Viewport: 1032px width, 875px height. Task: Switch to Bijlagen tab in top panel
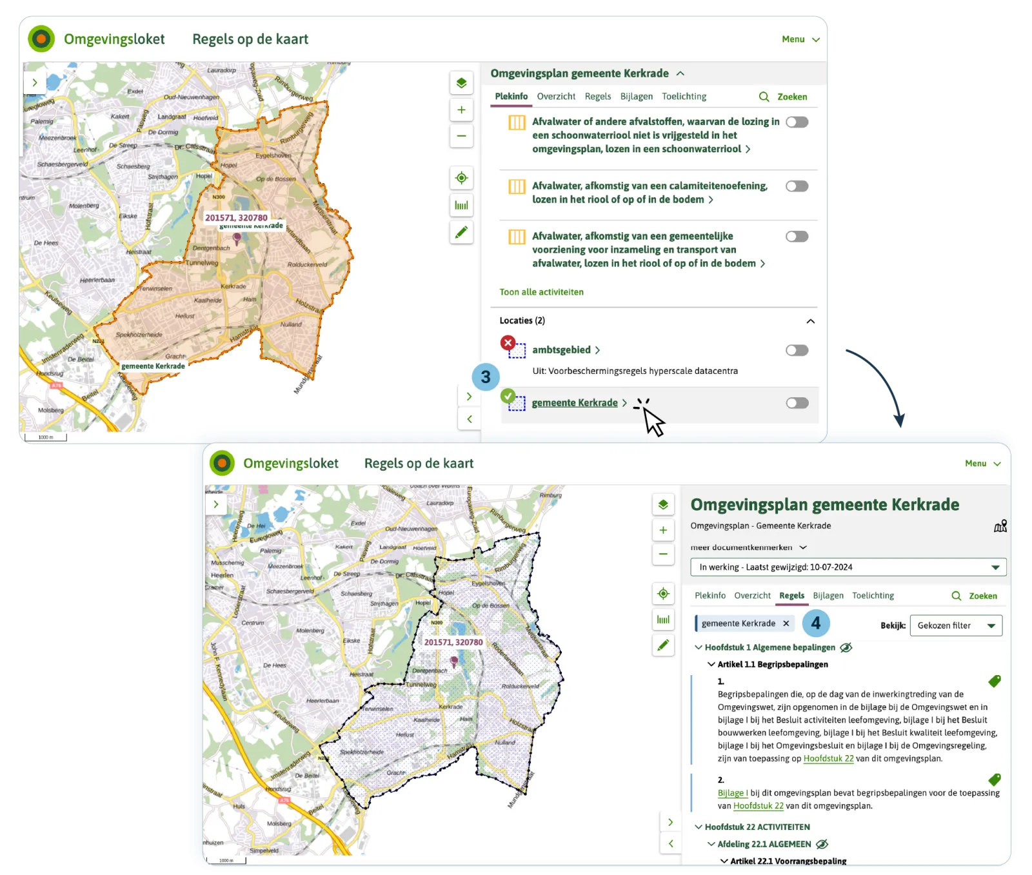[637, 97]
